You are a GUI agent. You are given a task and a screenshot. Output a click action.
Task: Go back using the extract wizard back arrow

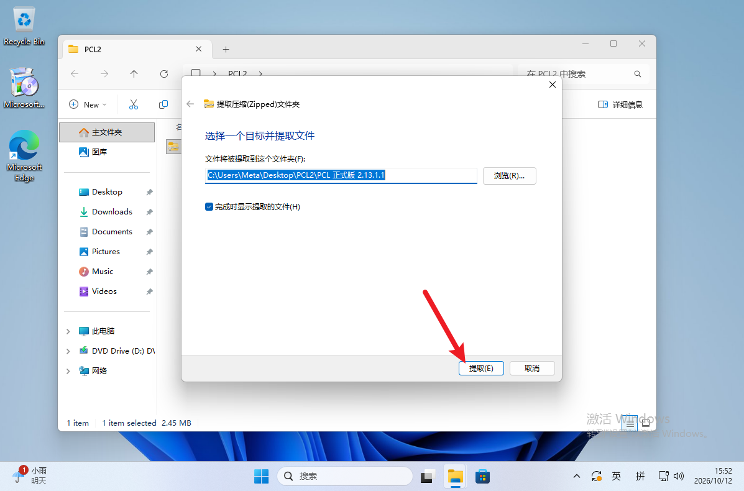pos(190,104)
